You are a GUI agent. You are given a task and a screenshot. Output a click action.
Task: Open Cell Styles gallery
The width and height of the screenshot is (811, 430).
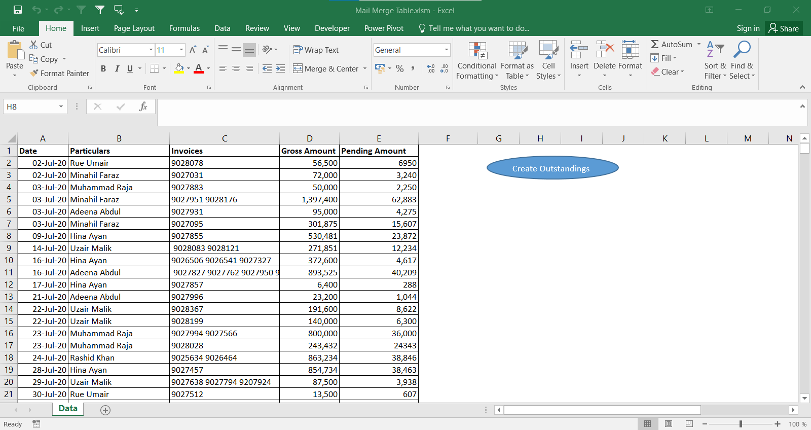click(548, 60)
